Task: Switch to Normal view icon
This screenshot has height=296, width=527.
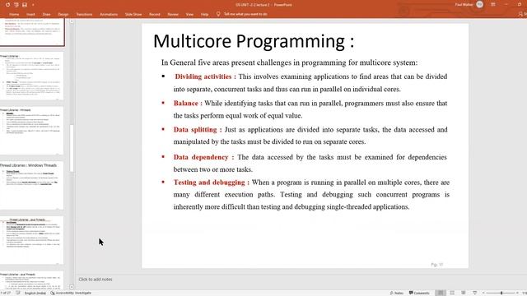Action: (441, 293)
